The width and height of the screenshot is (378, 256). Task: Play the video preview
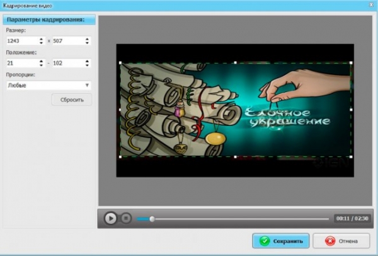[x=110, y=218]
